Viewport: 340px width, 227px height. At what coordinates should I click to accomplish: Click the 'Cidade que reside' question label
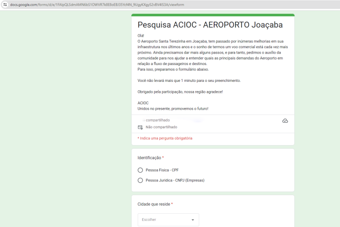154,204
